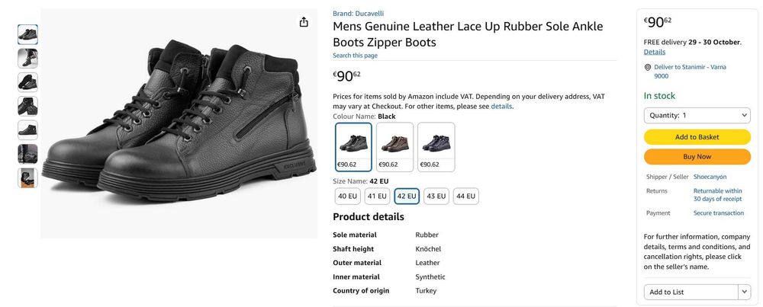
Task: Select size 40 EU
Action: 347,196
